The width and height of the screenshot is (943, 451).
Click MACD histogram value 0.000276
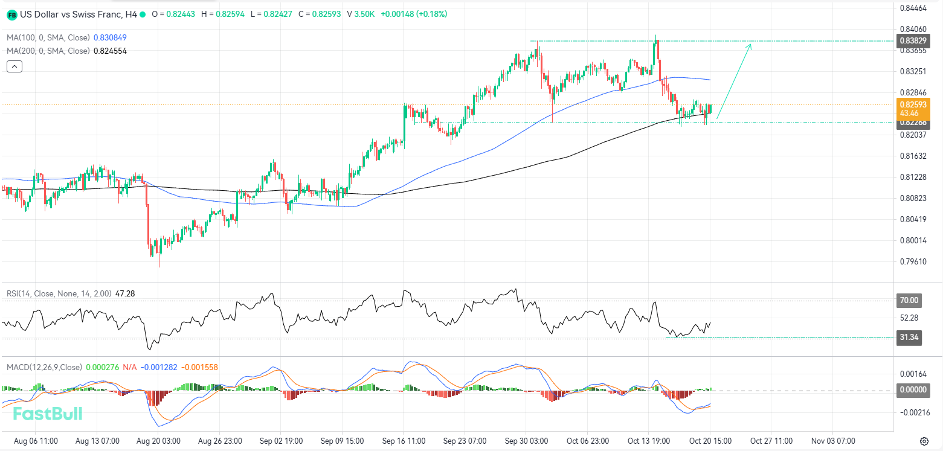[103, 367]
